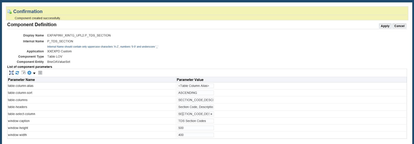
Task: Click display name EXPAPINV_XINTG_UPL2.P_TDS_SECTION
Action: (79, 35)
